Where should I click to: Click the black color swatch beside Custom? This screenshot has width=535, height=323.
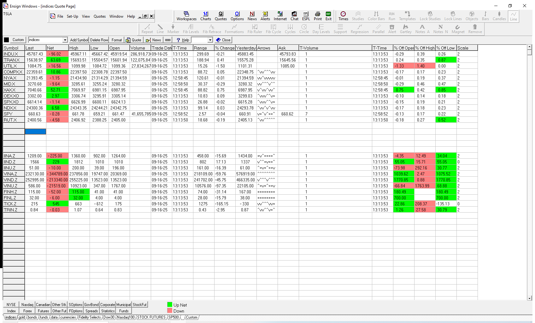[6, 40]
